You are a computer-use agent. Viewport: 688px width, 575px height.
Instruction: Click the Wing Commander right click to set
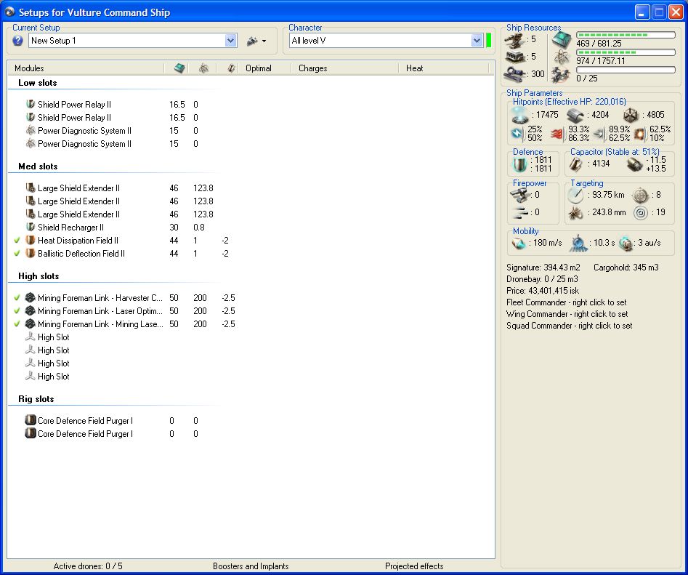[x=567, y=314]
